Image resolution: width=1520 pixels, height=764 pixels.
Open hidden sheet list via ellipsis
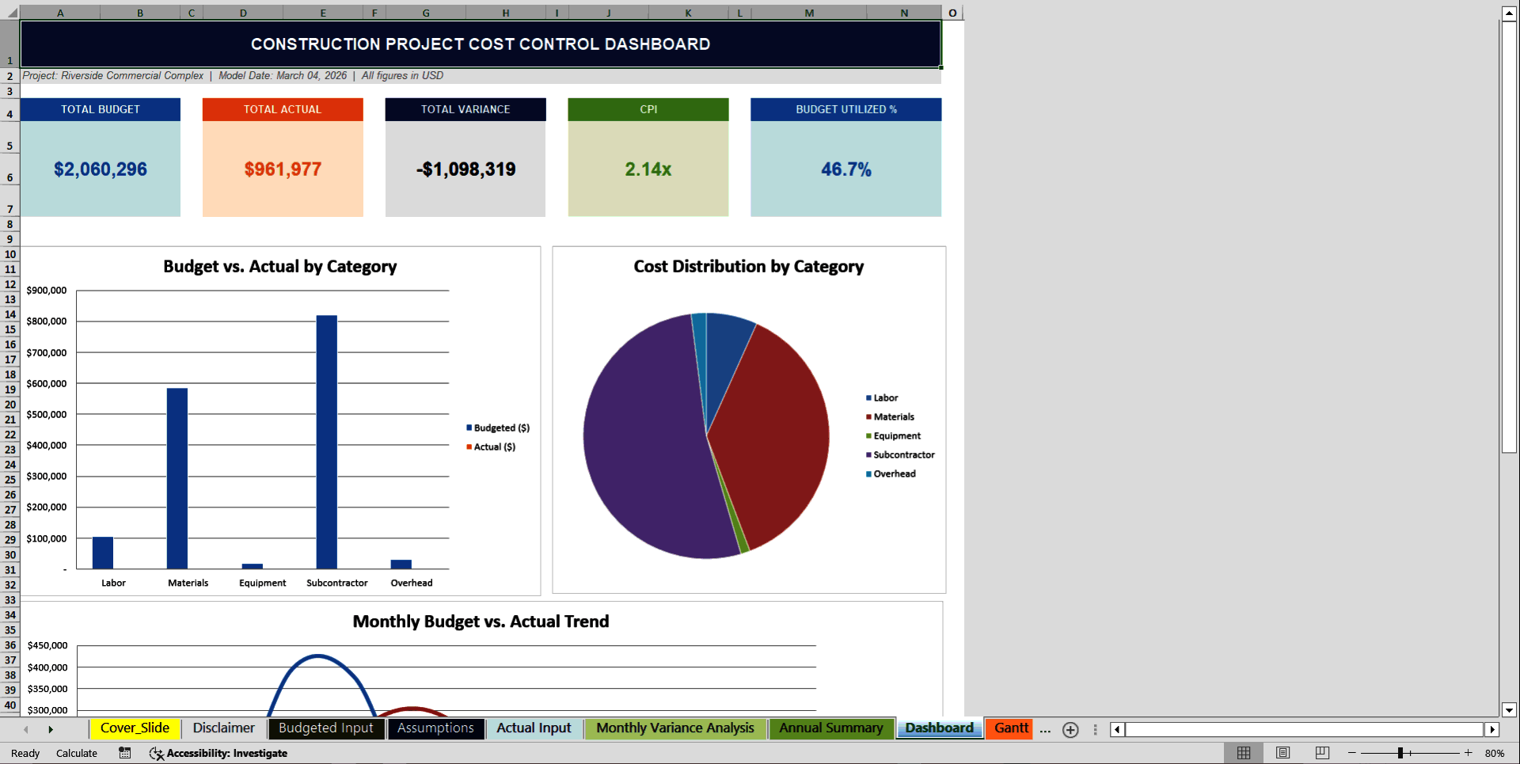click(1045, 729)
